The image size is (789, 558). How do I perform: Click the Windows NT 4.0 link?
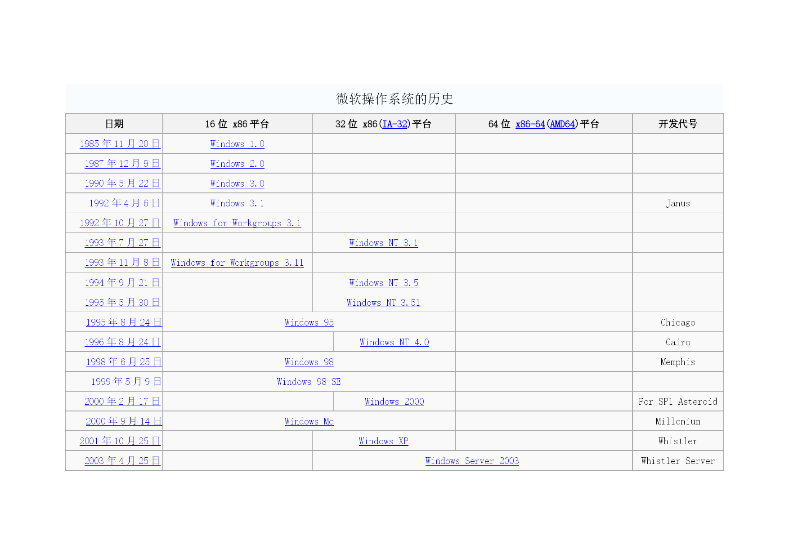(394, 342)
